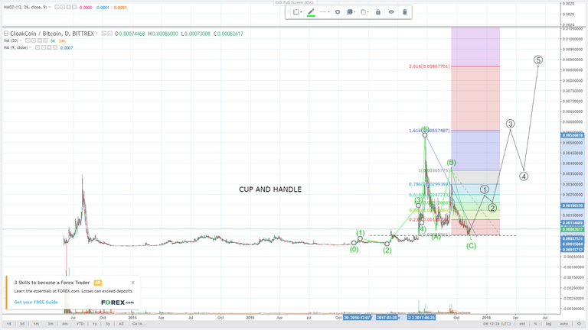Open the clone/copy drawing dropdown
588x330 pixels.
click(x=364, y=12)
